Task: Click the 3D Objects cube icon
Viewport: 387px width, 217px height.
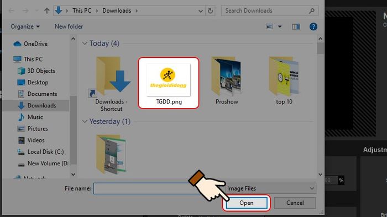Action: pos(21,71)
